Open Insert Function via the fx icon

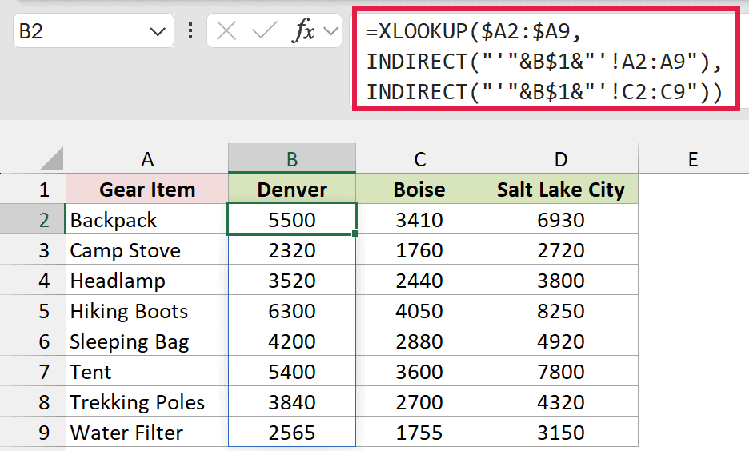click(303, 30)
